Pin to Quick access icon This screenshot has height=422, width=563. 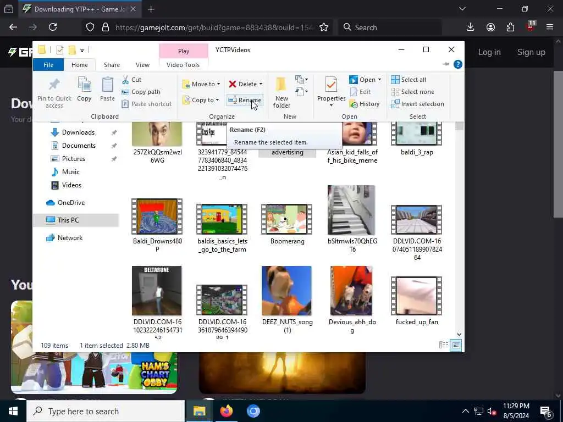[x=54, y=85]
